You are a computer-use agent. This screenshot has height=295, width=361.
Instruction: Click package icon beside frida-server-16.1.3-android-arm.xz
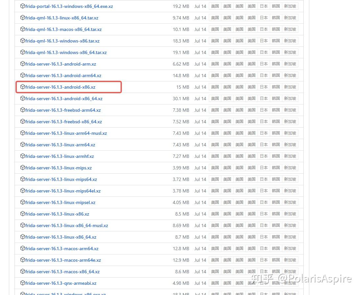click(x=22, y=64)
